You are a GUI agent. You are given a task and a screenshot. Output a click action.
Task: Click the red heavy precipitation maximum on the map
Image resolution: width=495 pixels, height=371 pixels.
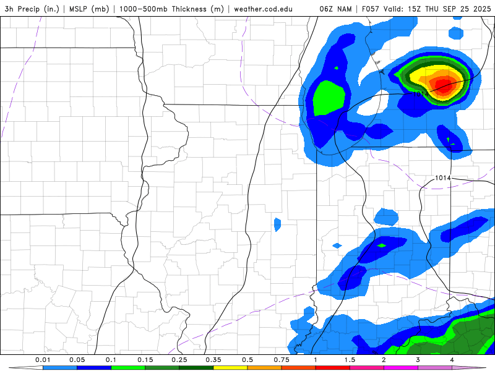point(445,87)
